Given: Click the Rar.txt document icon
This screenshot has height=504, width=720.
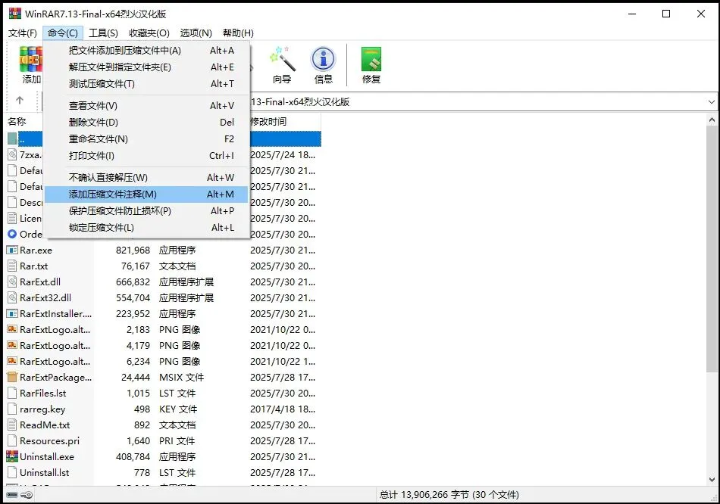Looking at the screenshot, I should 12,266.
